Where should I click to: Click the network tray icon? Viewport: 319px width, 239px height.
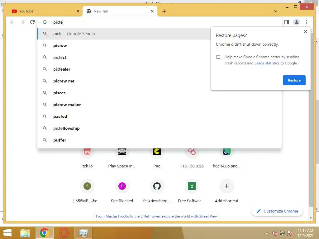[282, 233]
